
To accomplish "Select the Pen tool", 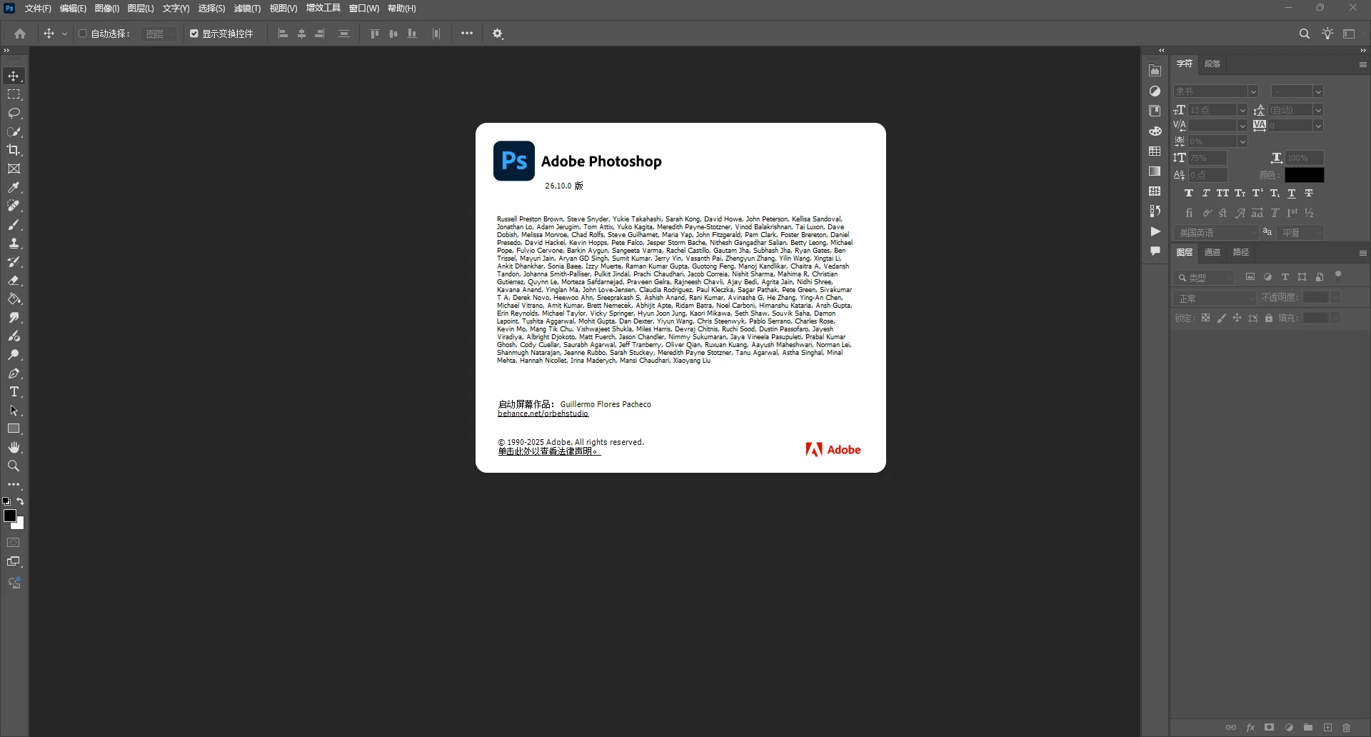I will coord(14,373).
